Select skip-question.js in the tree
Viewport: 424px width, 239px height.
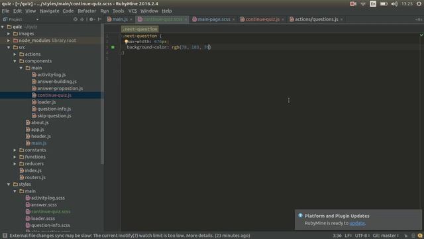(x=54, y=116)
